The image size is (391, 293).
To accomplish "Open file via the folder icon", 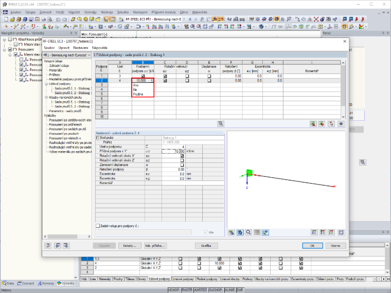I will coord(12,19).
